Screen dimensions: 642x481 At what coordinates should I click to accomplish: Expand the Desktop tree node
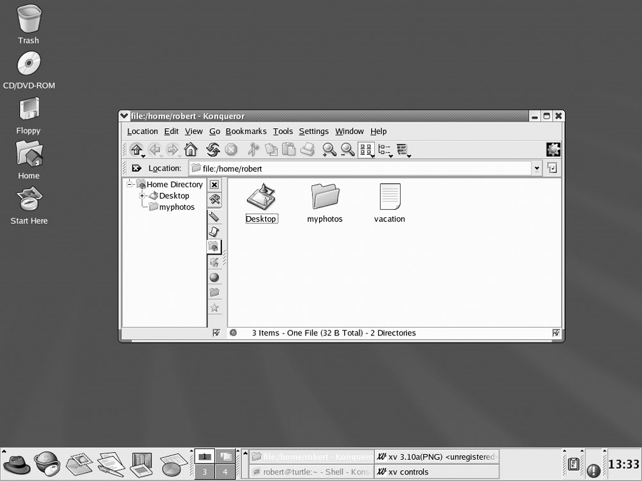click(143, 196)
